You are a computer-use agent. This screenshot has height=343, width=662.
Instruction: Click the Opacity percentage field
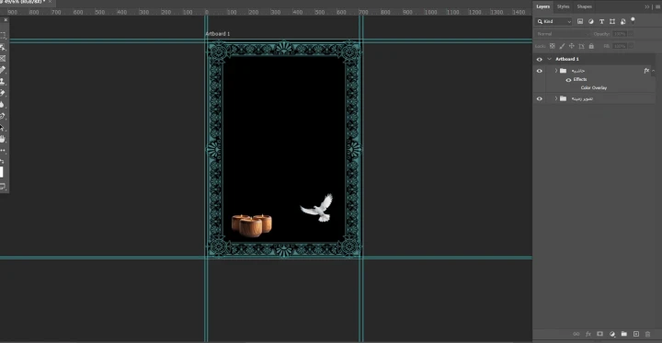pyautogui.click(x=620, y=34)
